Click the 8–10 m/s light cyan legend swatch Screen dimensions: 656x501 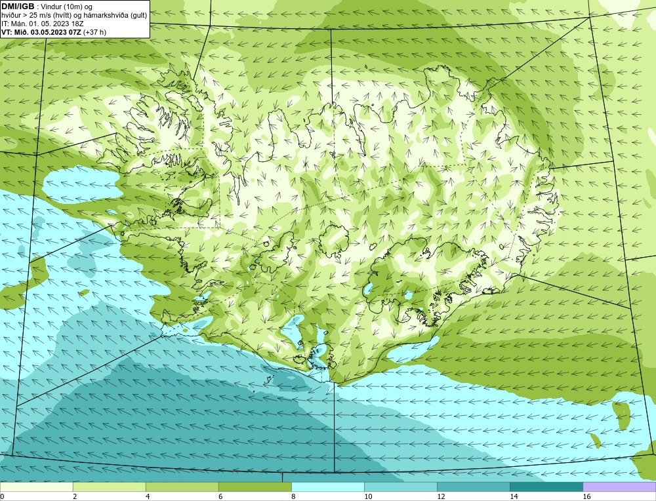click(327, 487)
